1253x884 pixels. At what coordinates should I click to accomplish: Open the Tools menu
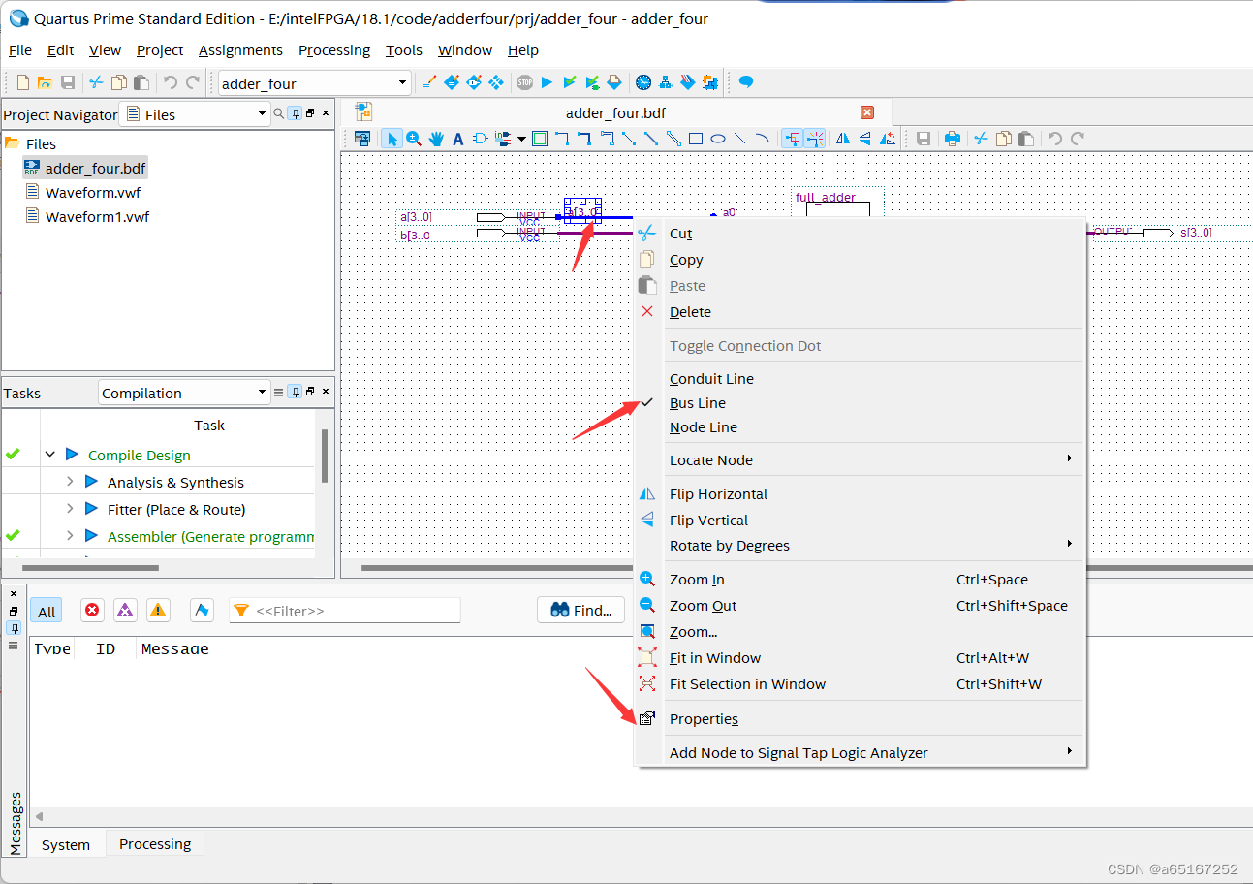[x=404, y=50]
